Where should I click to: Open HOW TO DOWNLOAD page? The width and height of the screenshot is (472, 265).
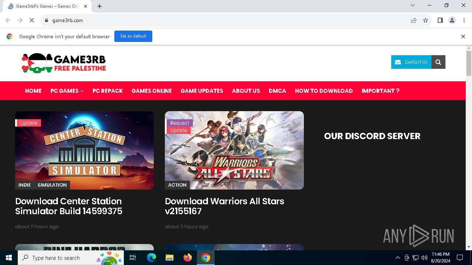[324, 91]
